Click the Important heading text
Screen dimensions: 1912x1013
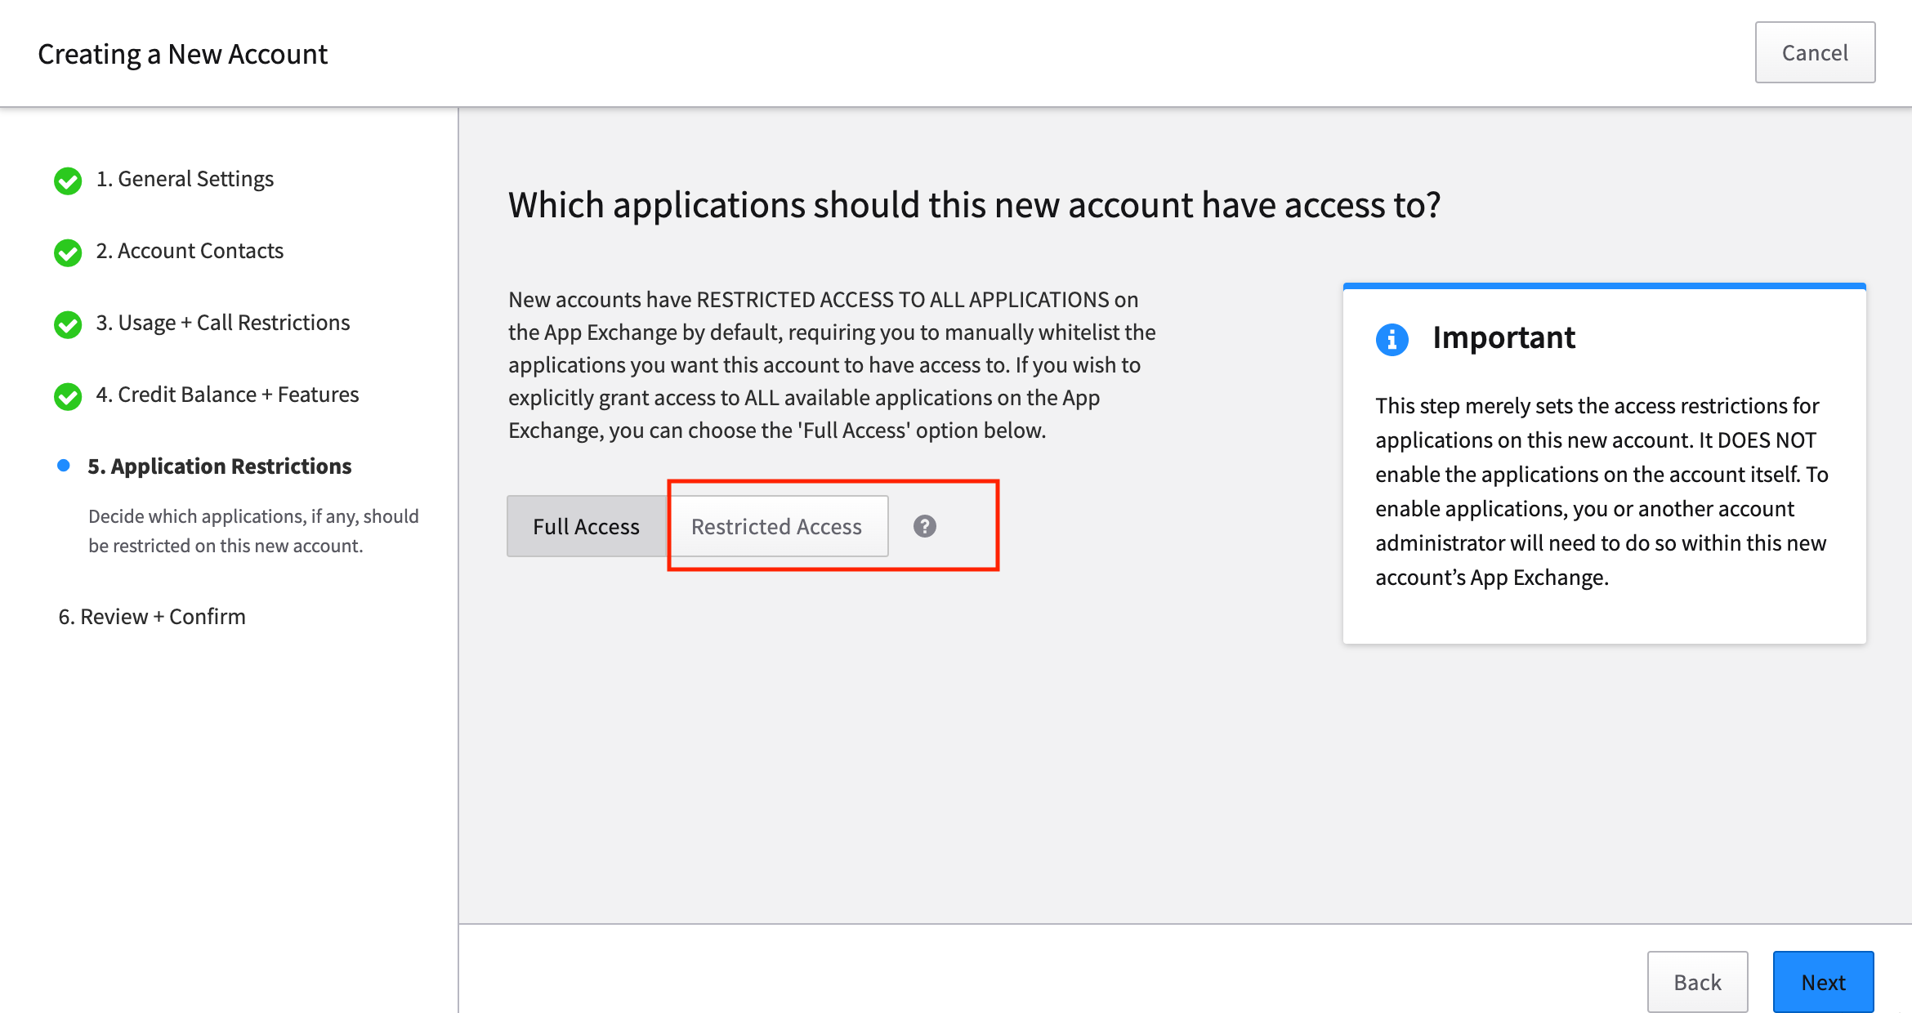[x=1503, y=337]
